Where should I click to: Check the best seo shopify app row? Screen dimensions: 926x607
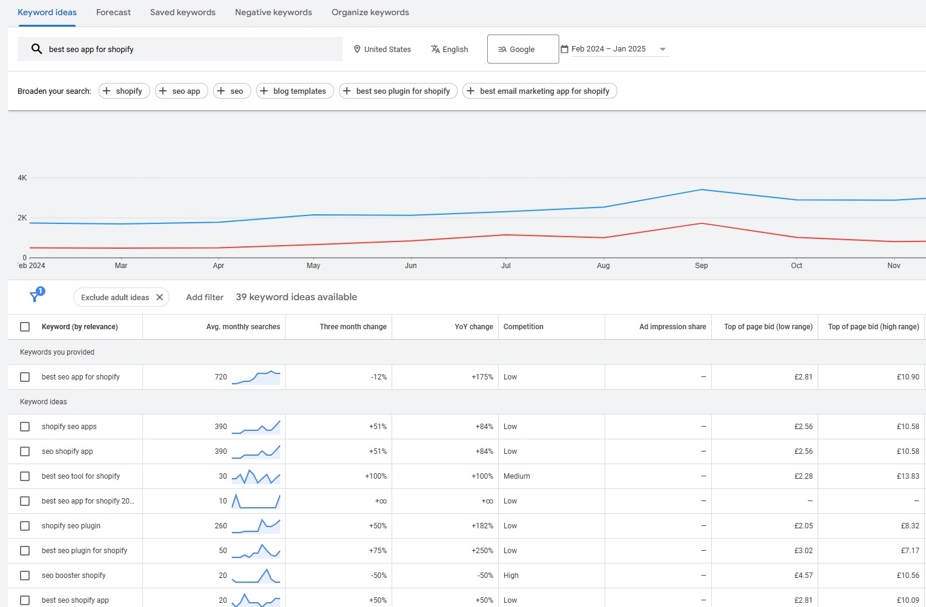pyautogui.click(x=25, y=600)
